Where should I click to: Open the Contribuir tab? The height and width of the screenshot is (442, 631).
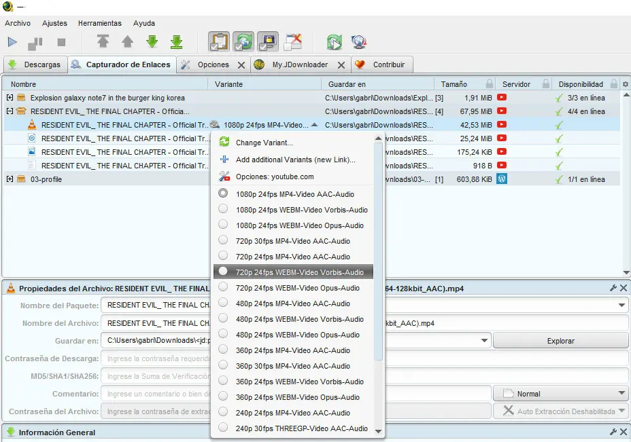[382, 65]
